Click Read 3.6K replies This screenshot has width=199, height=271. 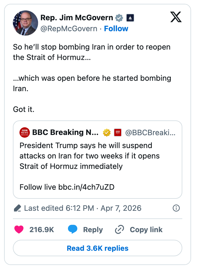tap(97, 248)
